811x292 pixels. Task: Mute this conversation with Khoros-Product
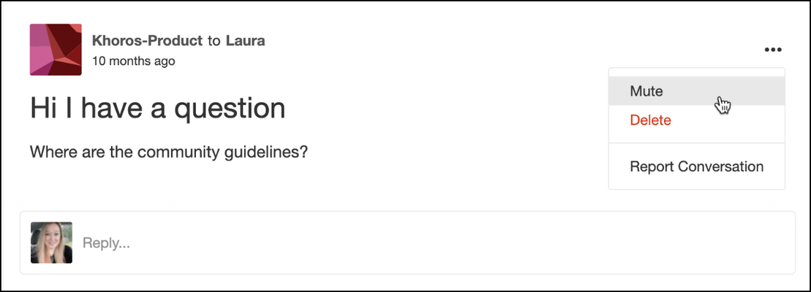click(x=697, y=91)
